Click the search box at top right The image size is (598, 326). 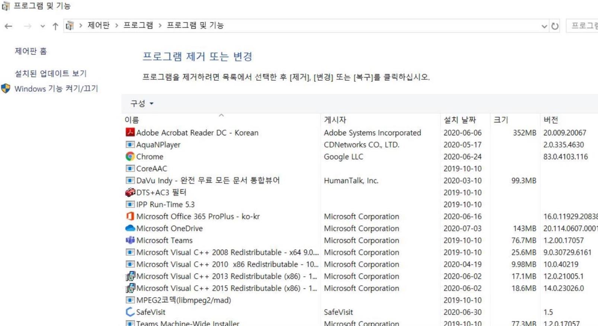point(582,26)
